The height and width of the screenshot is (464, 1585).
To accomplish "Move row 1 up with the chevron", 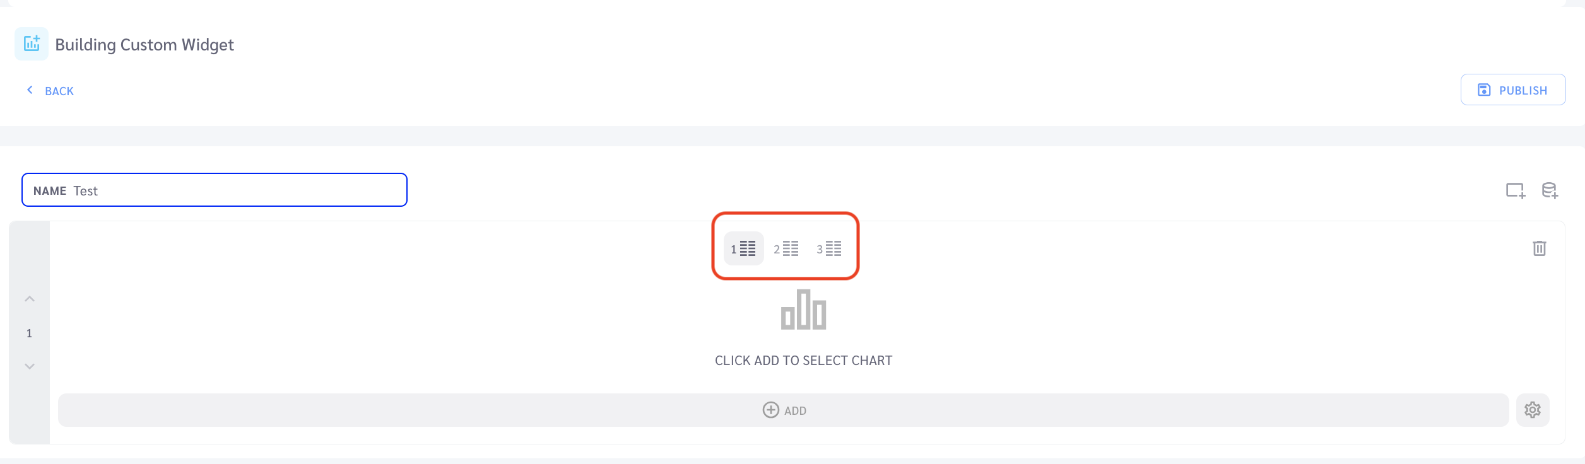I will 30,299.
